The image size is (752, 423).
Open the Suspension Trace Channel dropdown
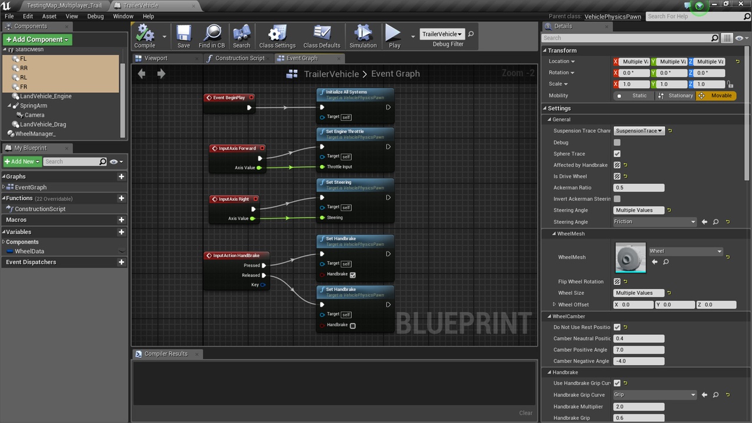coord(639,131)
